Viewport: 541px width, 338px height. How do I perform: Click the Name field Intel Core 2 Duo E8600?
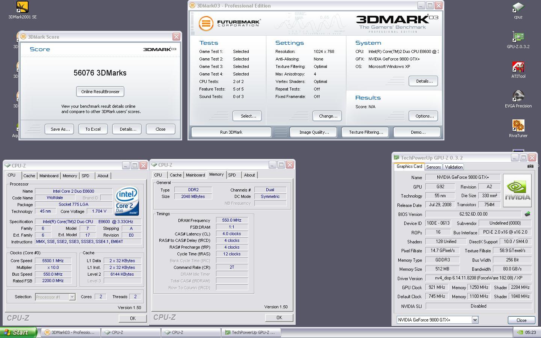(74, 191)
